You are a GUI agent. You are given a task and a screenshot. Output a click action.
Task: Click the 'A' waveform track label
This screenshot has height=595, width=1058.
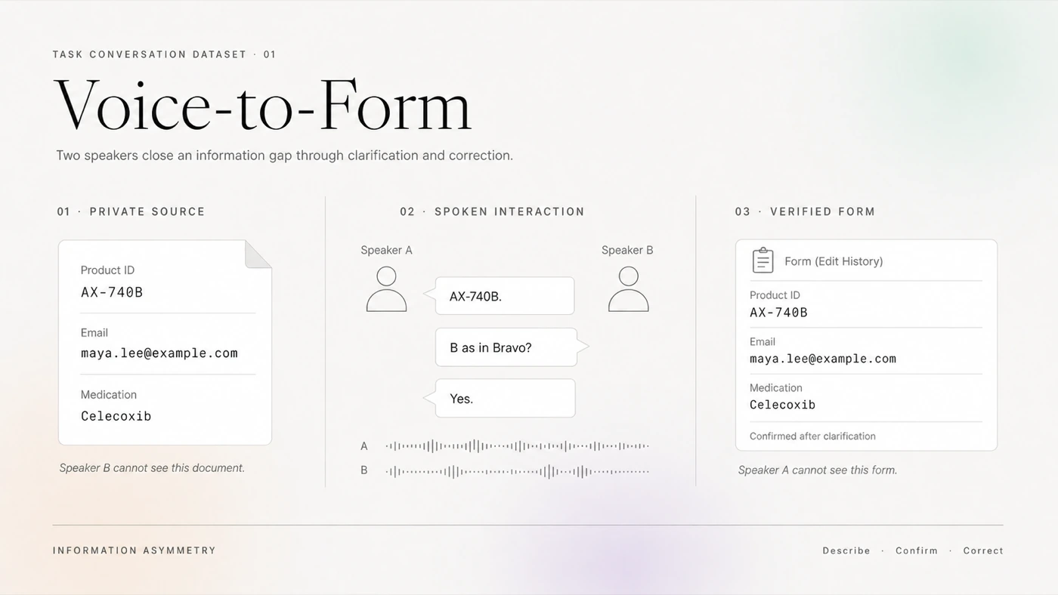point(364,446)
